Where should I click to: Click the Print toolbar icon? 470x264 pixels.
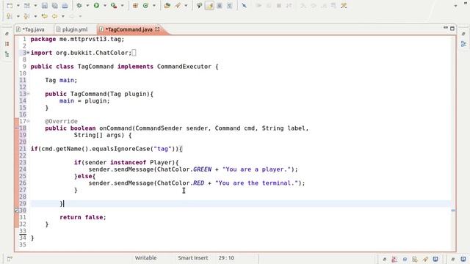(x=65, y=5)
